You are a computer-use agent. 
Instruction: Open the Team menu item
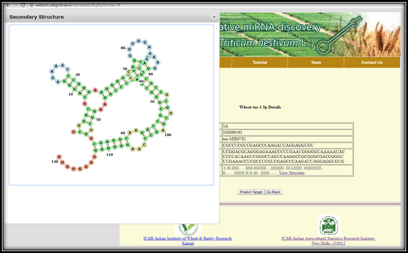click(316, 62)
